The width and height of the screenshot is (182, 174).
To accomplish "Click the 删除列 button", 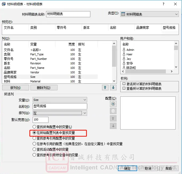I will click(43, 88).
